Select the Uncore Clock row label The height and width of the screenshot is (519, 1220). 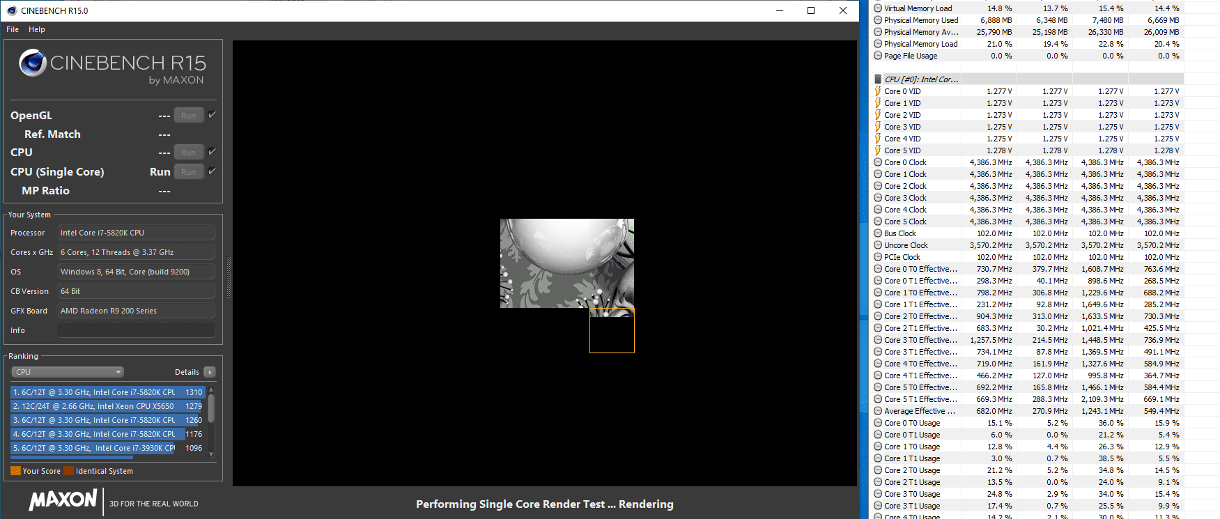click(x=906, y=245)
